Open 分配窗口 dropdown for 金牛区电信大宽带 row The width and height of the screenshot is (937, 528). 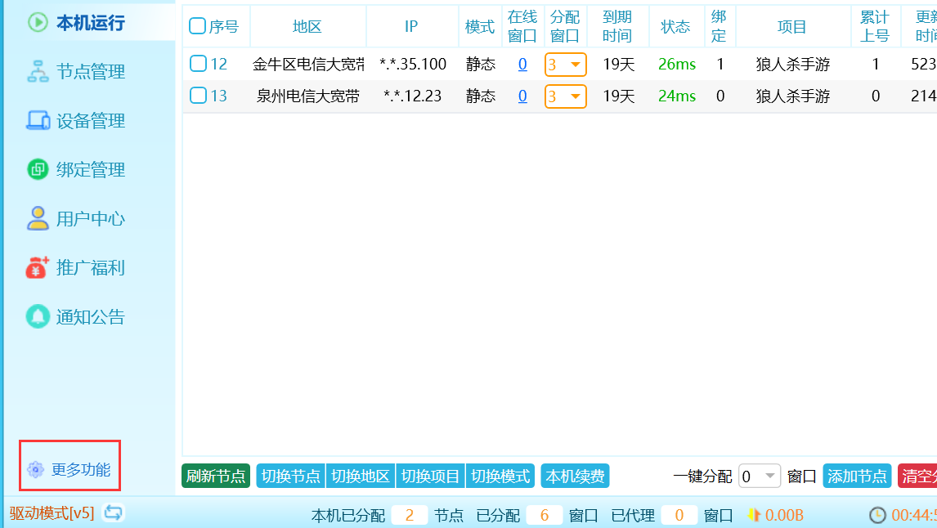coord(576,65)
